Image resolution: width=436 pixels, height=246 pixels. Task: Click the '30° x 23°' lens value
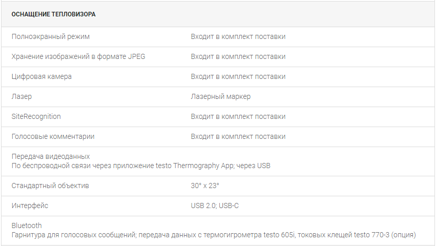[205, 186]
